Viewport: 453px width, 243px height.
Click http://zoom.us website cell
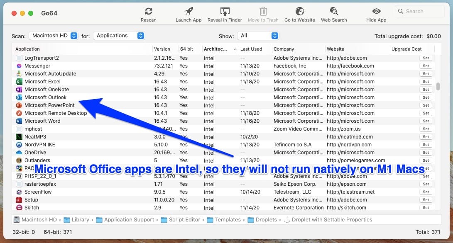[343, 129]
